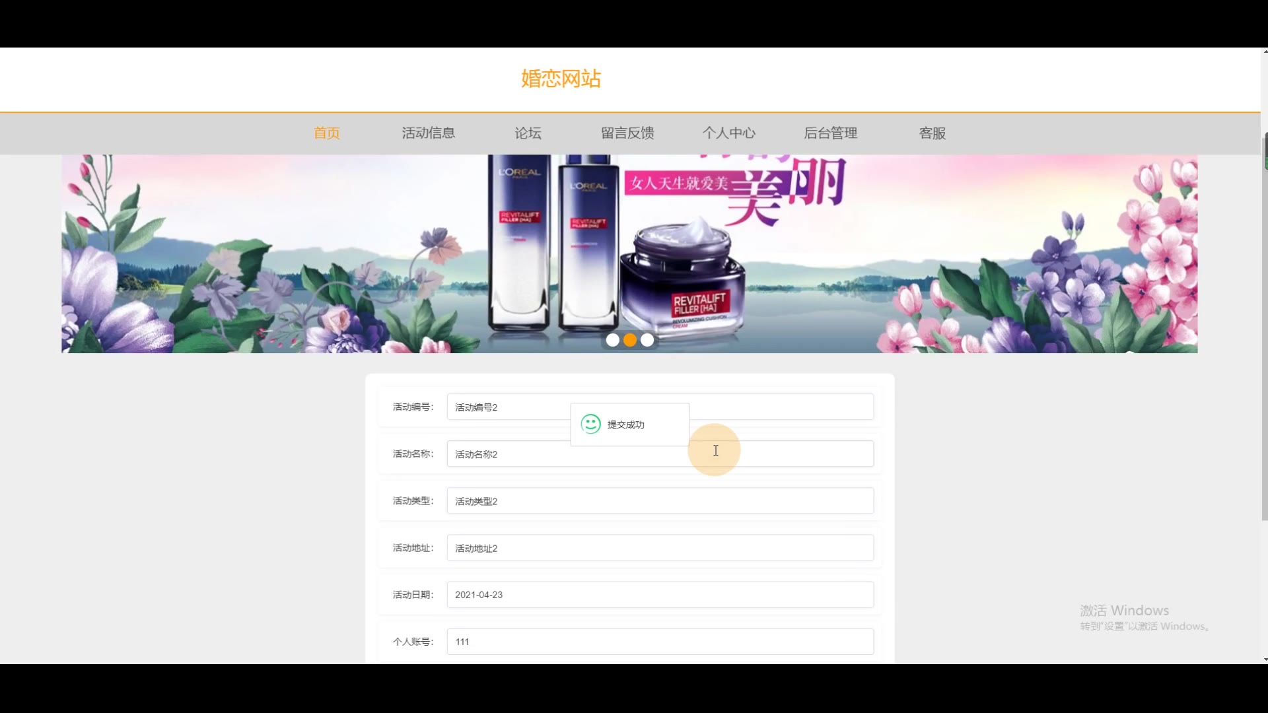The width and height of the screenshot is (1268, 713).
Task: Open 个人中心 in the navigation
Action: tap(729, 133)
